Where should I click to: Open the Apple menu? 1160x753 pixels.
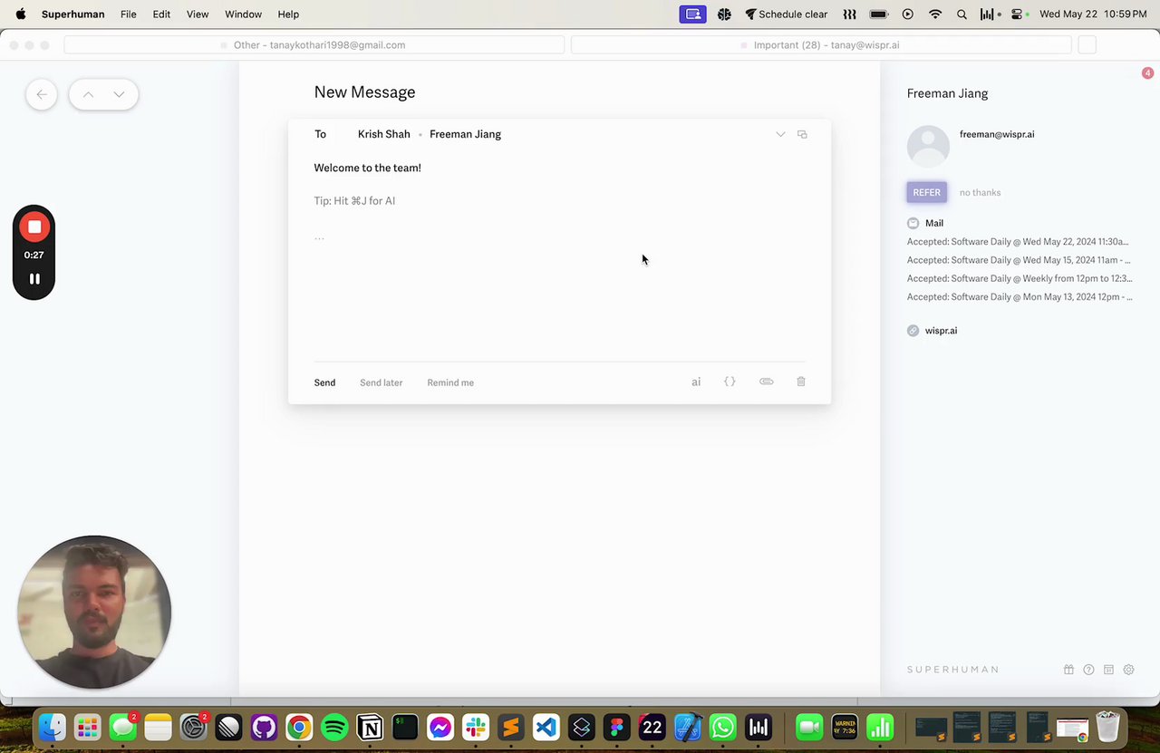click(21, 14)
